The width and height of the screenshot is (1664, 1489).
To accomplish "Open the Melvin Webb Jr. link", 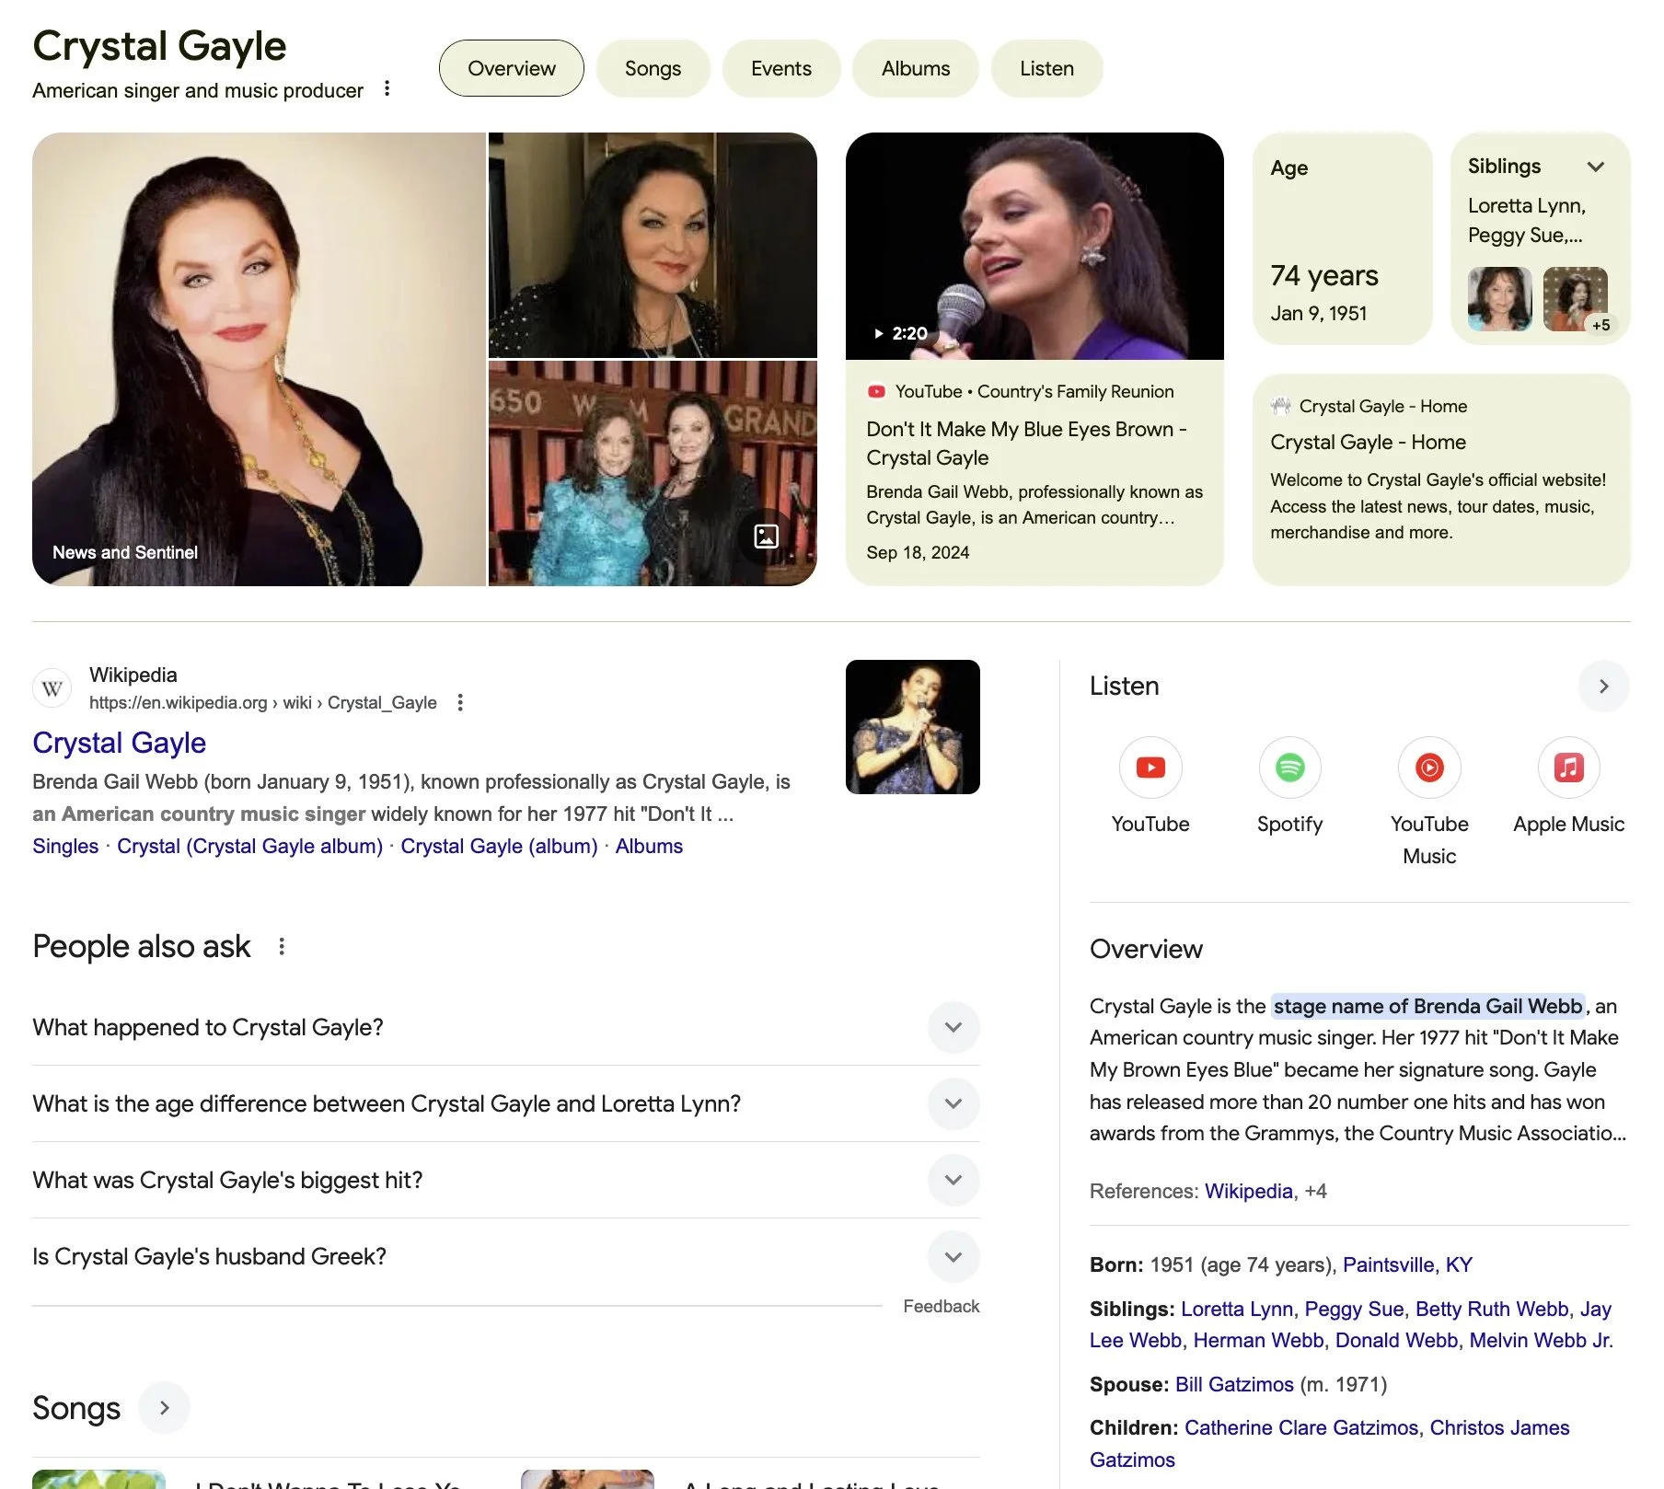I will (x=1541, y=1340).
